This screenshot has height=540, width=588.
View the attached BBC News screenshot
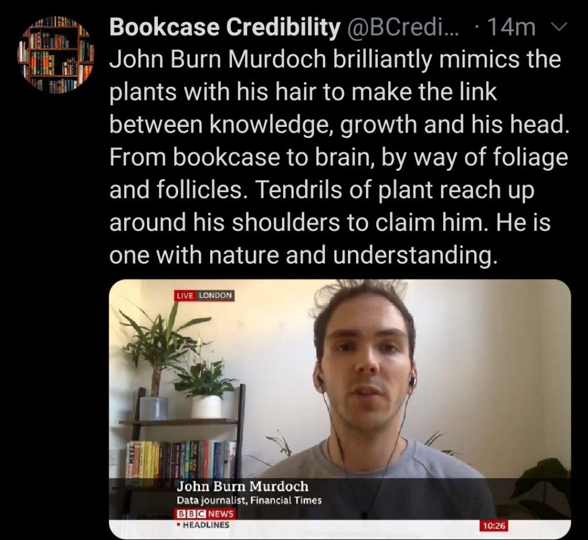pyautogui.click(x=340, y=409)
